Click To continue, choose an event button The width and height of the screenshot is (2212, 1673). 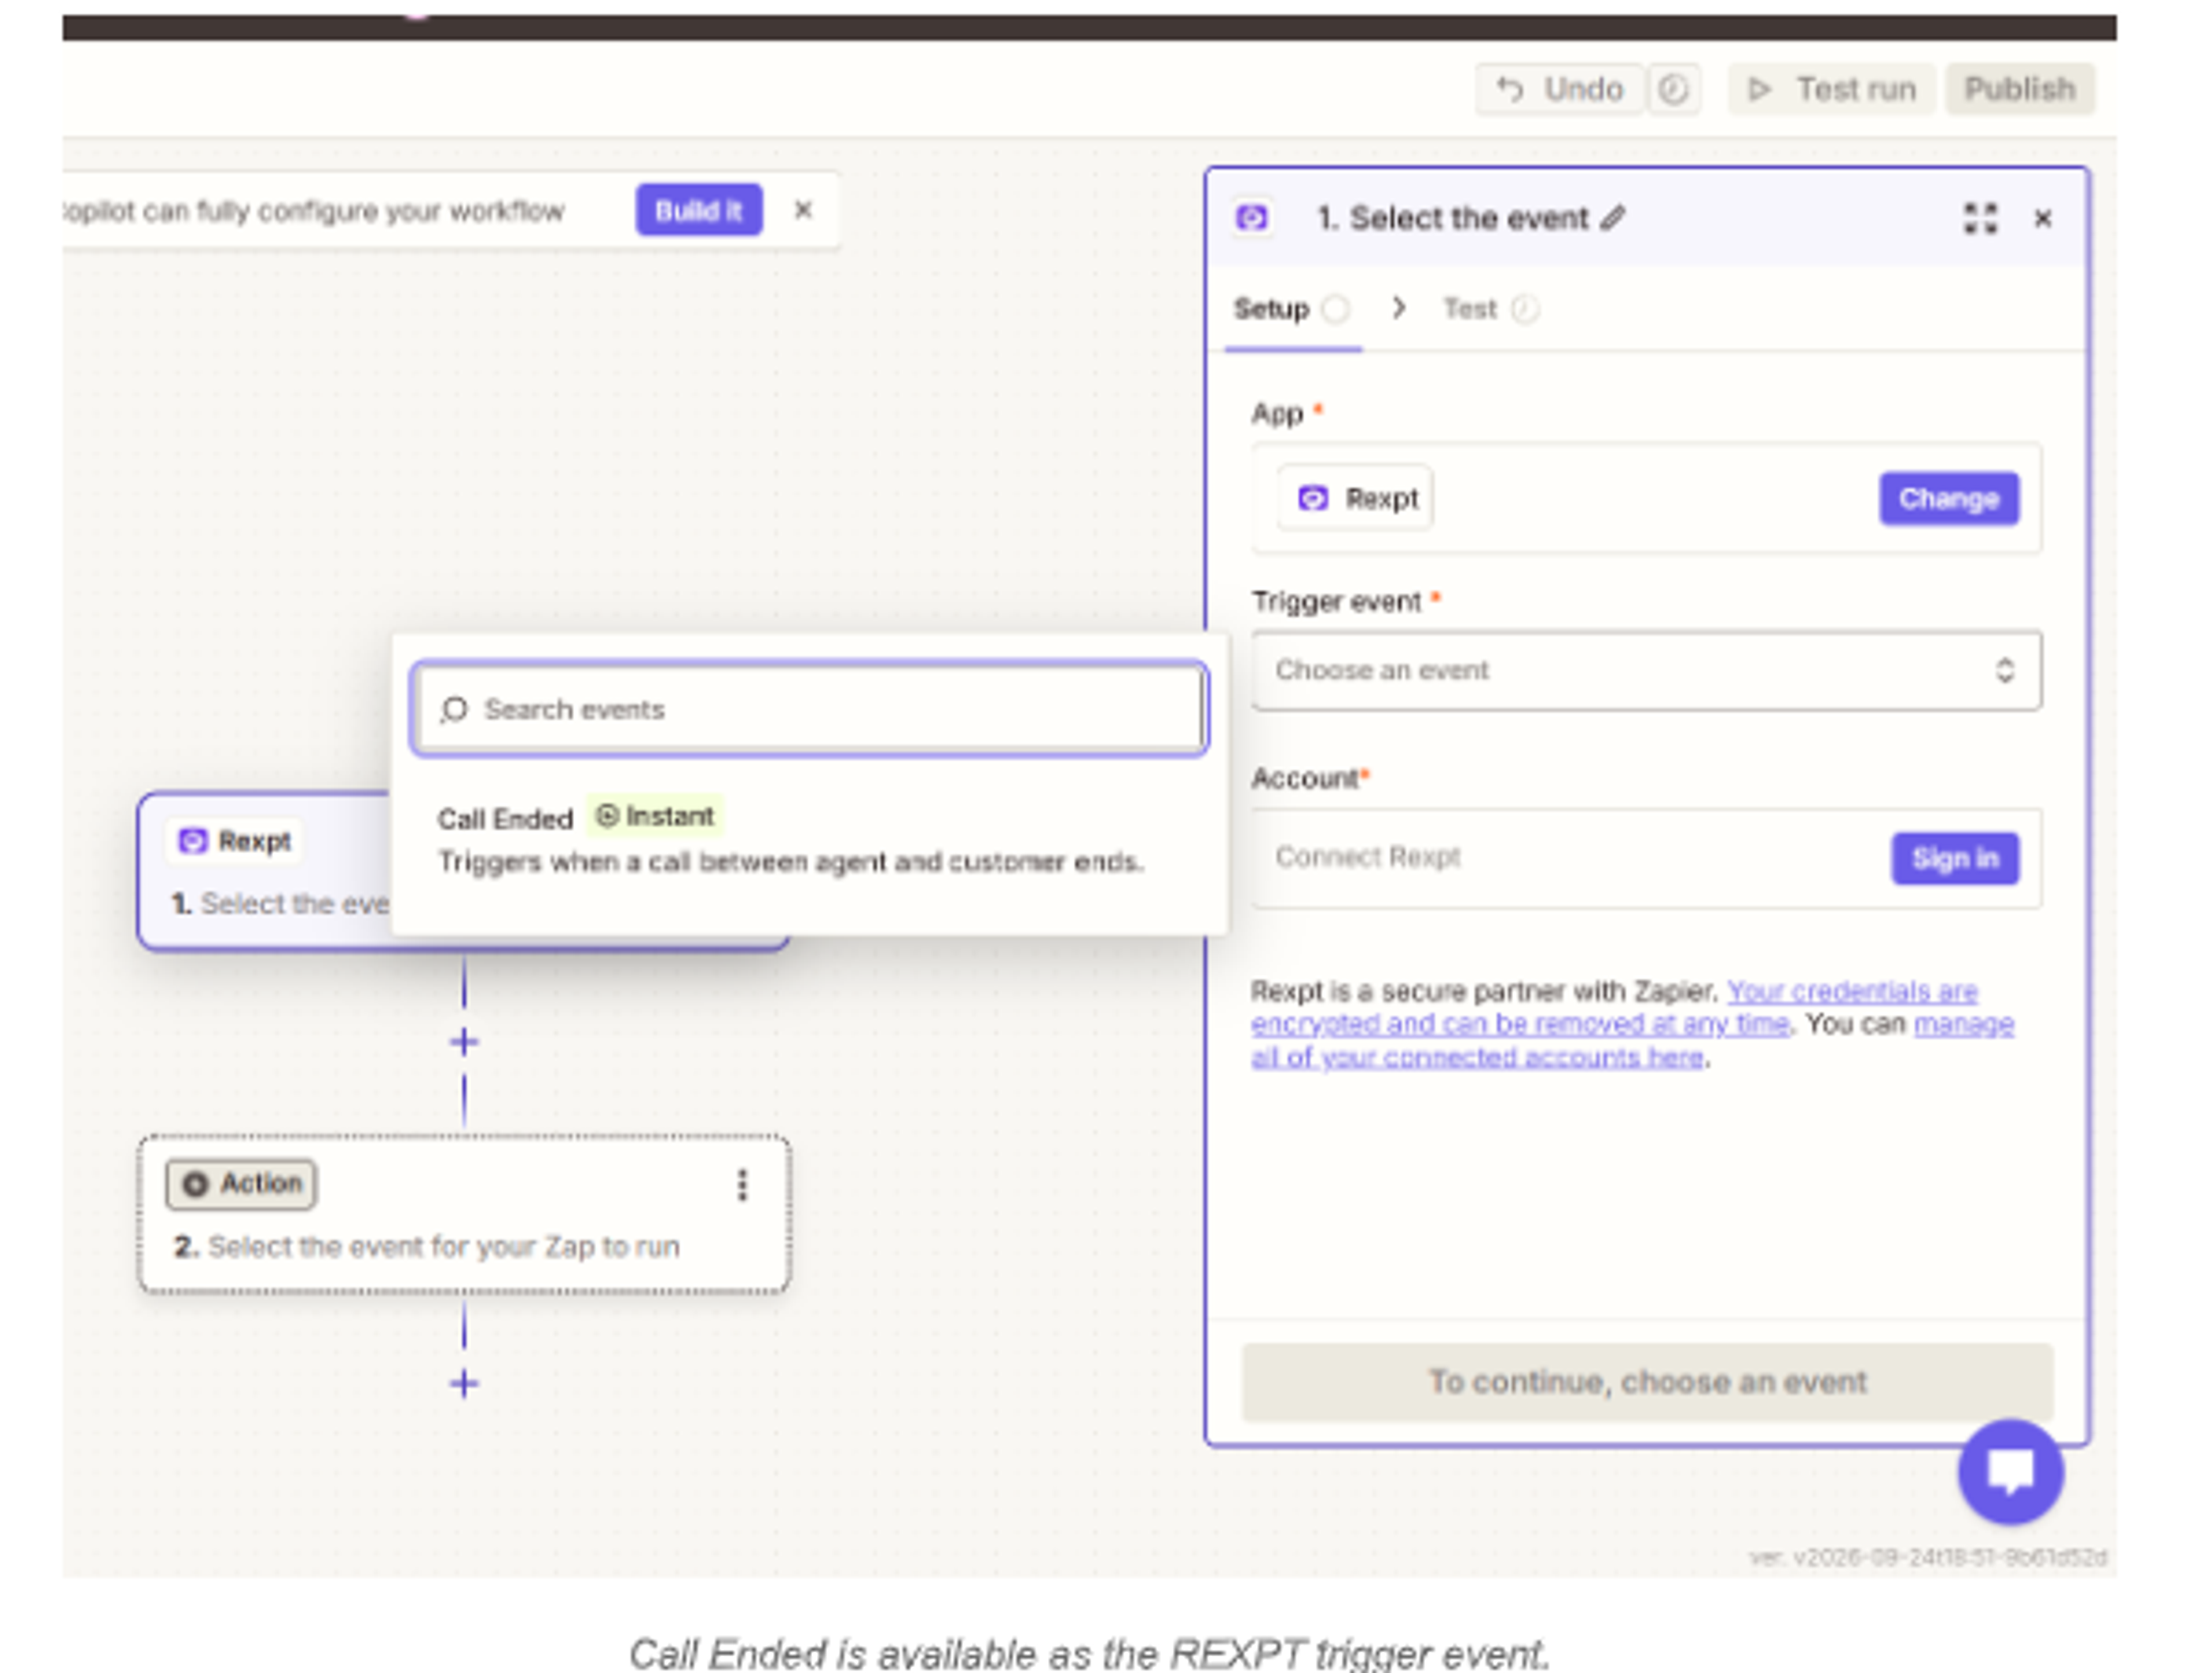pyautogui.click(x=1646, y=1381)
